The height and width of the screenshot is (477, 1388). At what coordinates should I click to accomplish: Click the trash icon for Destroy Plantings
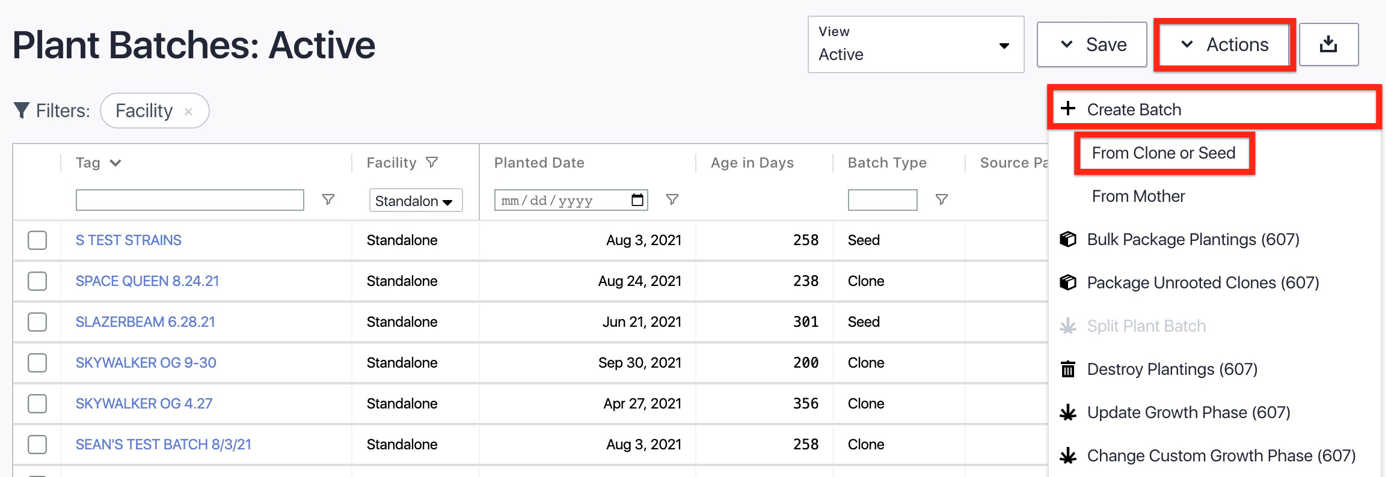pos(1068,369)
